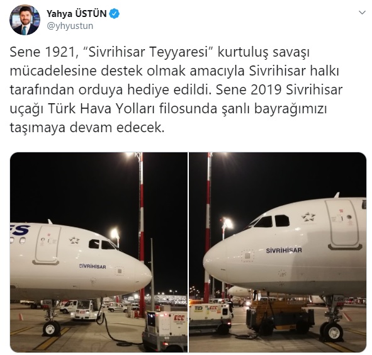Click Star Alliance logo on right aircraft
This screenshot has height=355, width=372.
(308, 217)
